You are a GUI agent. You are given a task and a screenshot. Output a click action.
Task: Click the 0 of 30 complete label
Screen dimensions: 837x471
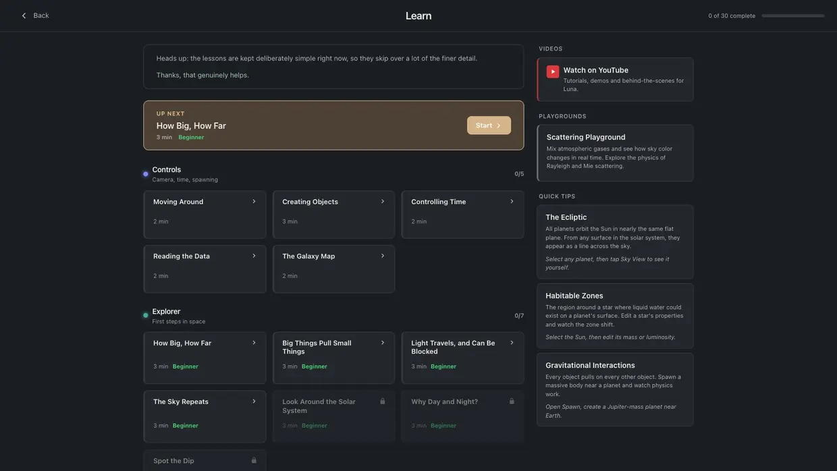(732, 16)
